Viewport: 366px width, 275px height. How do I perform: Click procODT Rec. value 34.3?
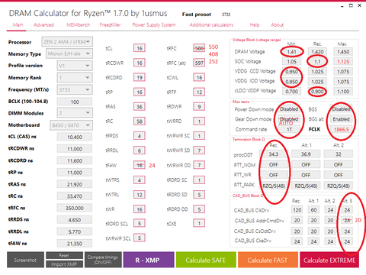(x=274, y=154)
